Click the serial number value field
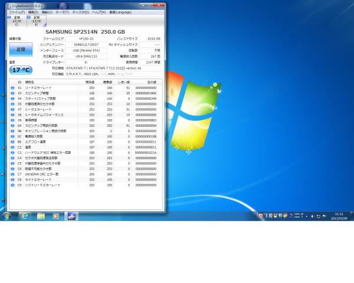Screen dimensions: 354x283 (86, 45)
